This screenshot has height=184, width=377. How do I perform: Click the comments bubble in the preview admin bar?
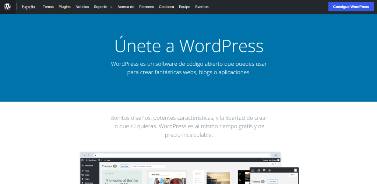pos(100,160)
